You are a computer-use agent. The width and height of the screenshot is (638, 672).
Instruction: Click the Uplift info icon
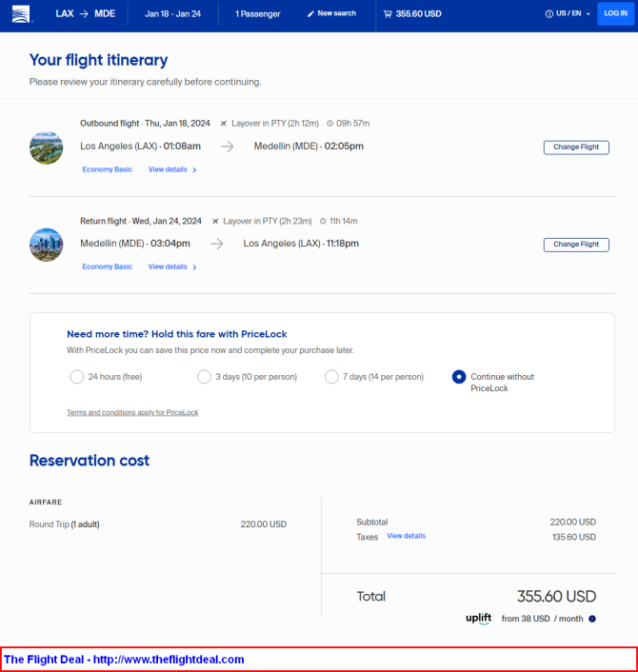[592, 619]
